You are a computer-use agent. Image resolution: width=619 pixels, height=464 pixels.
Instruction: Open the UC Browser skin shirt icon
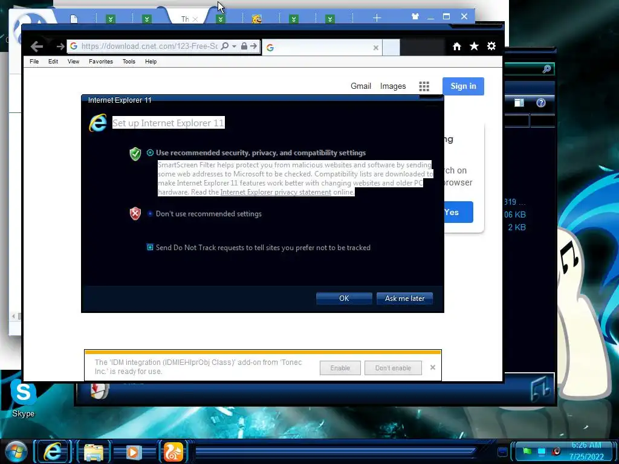[x=415, y=16]
